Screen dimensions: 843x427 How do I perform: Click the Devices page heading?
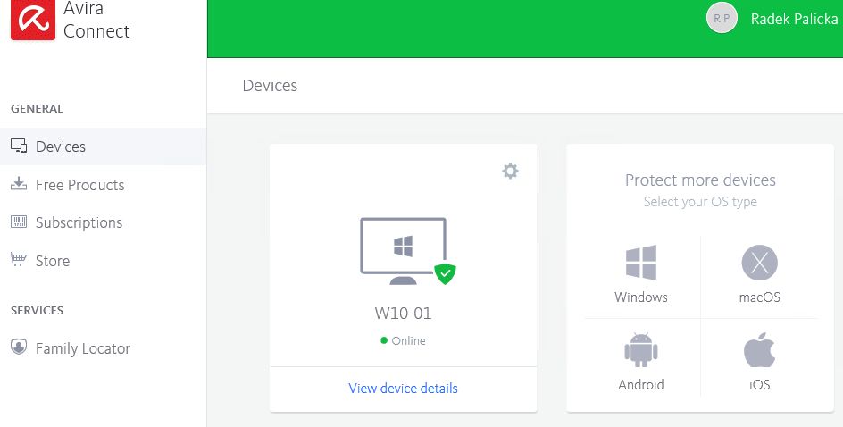(270, 86)
